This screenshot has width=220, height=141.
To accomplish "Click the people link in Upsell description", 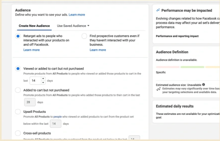I will [x=57, y=117].
